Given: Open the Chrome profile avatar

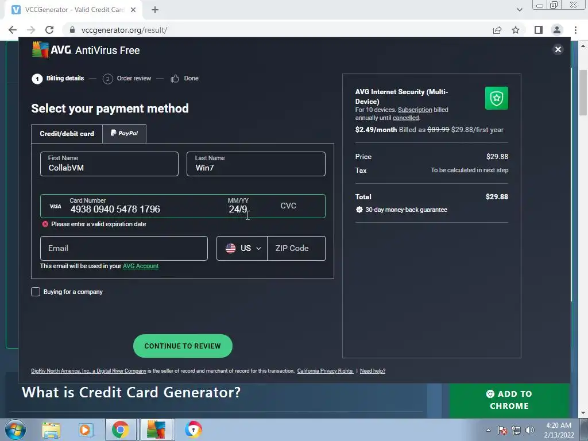Looking at the screenshot, I should click(557, 30).
